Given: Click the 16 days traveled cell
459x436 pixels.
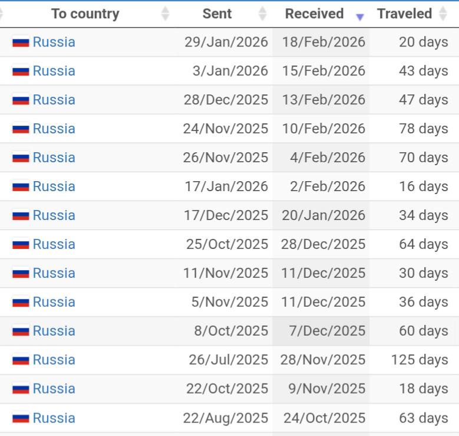Looking at the screenshot, I should point(423,186).
